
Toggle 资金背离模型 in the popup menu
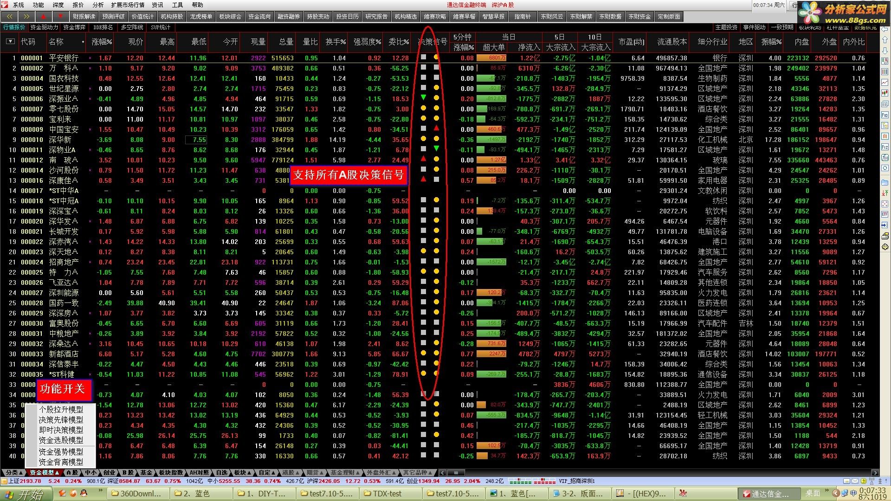point(61,462)
